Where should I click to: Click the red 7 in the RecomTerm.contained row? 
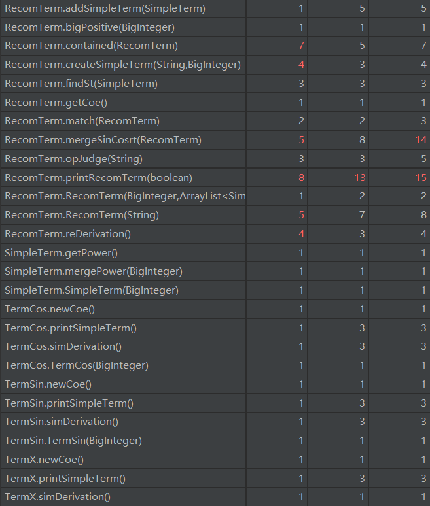(301, 46)
